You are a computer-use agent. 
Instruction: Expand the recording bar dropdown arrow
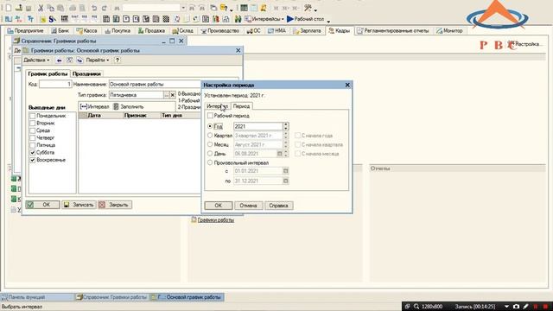pos(506,307)
